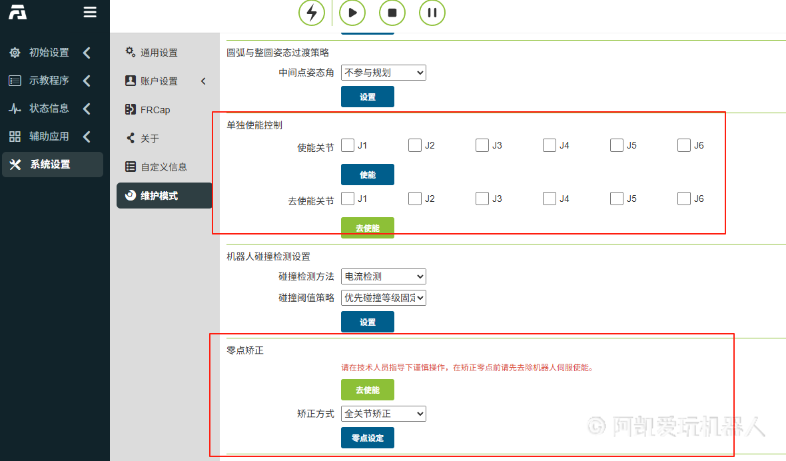
Task: Toggle the hamburger menu icon
Action: click(90, 12)
